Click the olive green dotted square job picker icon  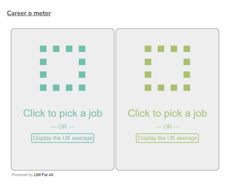[167, 68]
